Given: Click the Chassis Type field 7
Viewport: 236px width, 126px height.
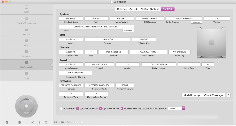Looking at the screenshot, I should pyautogui.click(x=91, y=52).
